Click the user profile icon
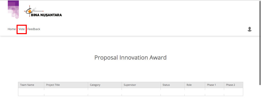The image size is (261, 107). tap(250, 29)
